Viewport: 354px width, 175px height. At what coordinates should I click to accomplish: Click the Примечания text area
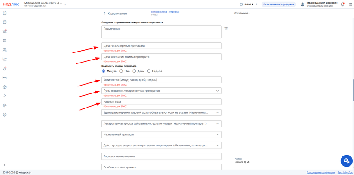coord(162,32)
